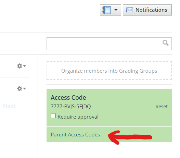Select the access code 7777-BVJS-5FJDQ text
The image size is (180, 158).
[x=71, y=107]
